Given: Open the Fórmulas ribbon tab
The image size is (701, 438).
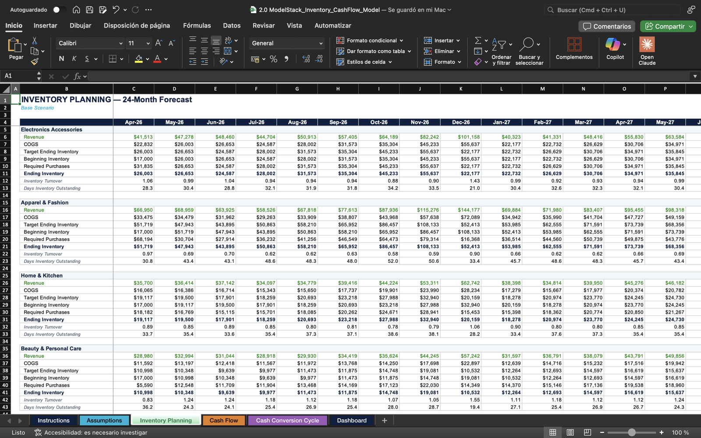Looking at the screenshot, I should point(197,25).
